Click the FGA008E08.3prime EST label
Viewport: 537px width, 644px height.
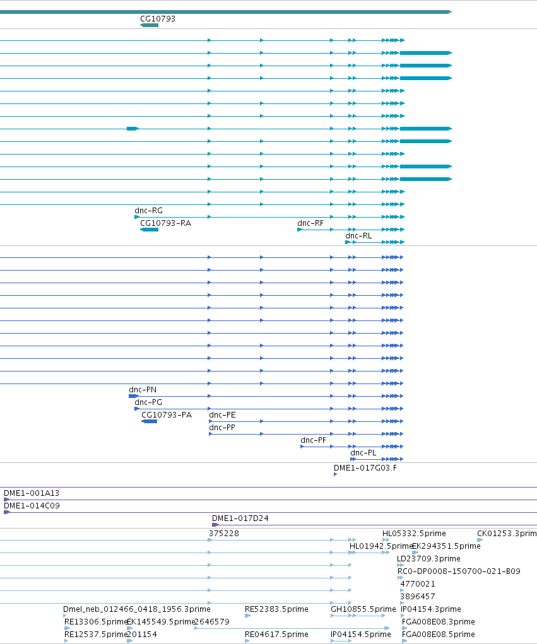(439, 622)
